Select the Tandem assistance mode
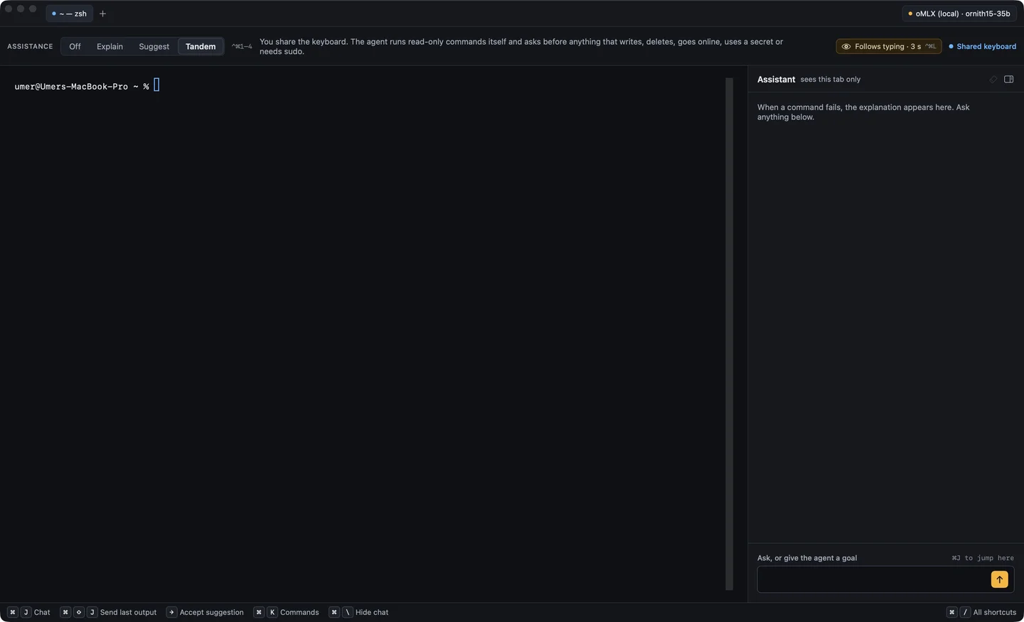1024x622 pixels. 201,46
